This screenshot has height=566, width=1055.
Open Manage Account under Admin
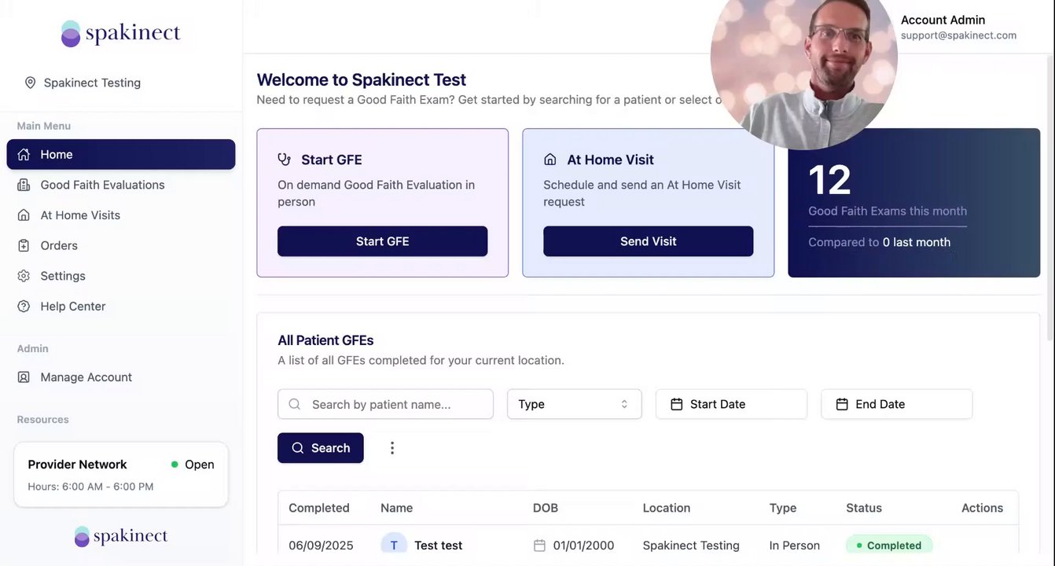coord(86,377)
